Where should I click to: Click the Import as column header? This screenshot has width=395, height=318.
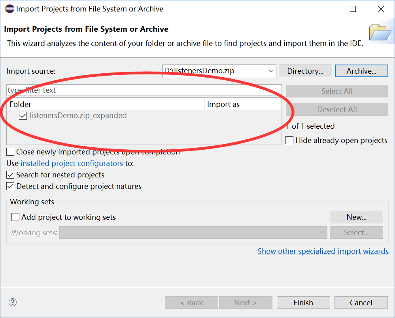pyautogui.click(x=234, y=105)
